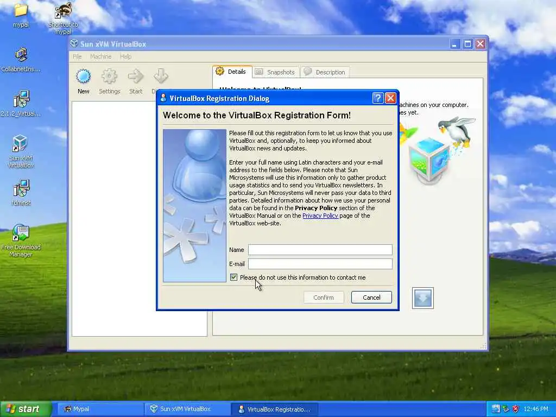Click the 12:46 PM taskbar clock
Image resolution: width=556 pixels, height=417 pixels.
click(x=536, y=409)
